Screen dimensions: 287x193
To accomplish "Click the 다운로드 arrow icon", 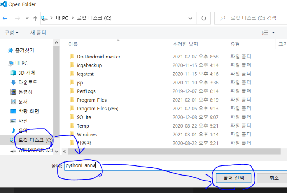I will pos(13,82).
